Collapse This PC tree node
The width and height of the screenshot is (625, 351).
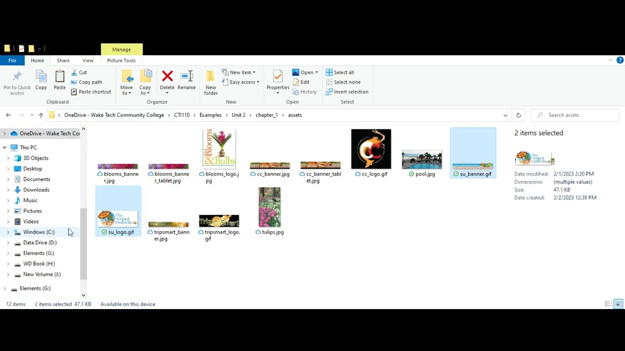tap(5, 147)
